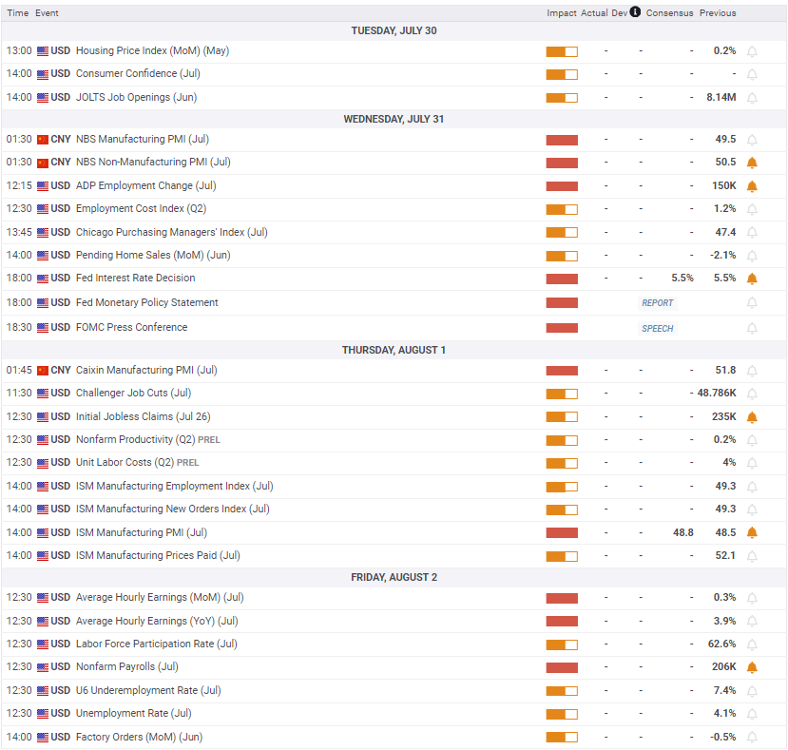The image size is (788, 750).
Task: Disable alert bell for ADP Employment Change
Action: [x=752, y=186]
